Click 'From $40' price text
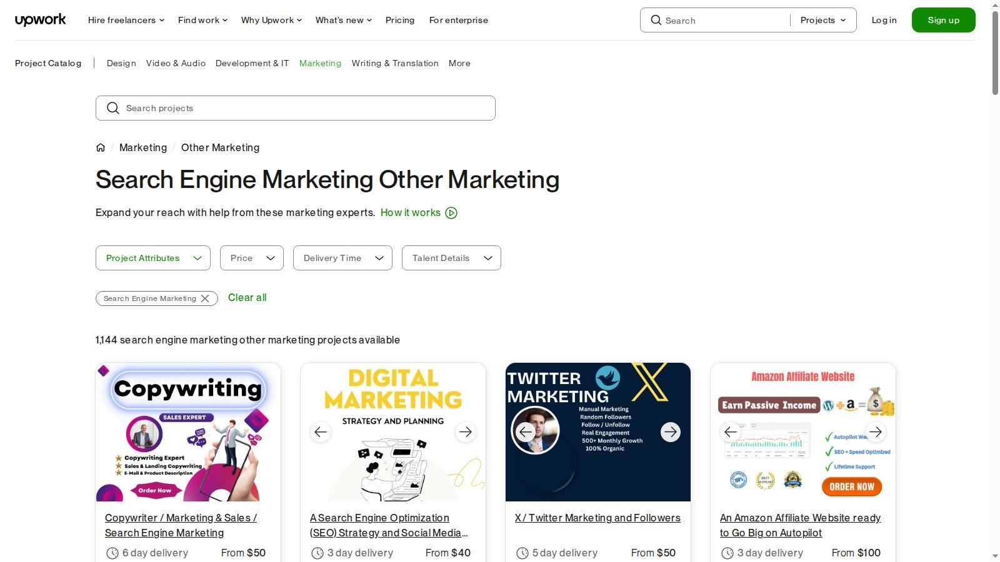 [448, 553]
